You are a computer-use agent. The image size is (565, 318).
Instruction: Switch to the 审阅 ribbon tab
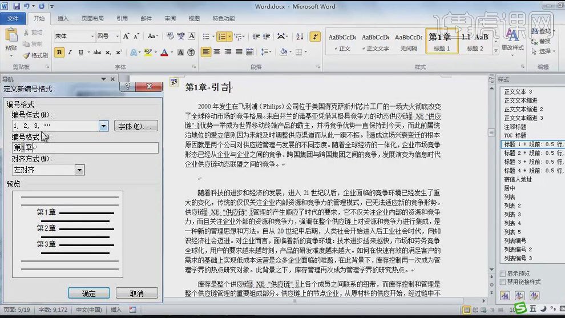pyautogui.click(x=170, y=18)
